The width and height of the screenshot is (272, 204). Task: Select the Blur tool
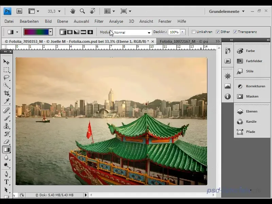coord(6,157)
